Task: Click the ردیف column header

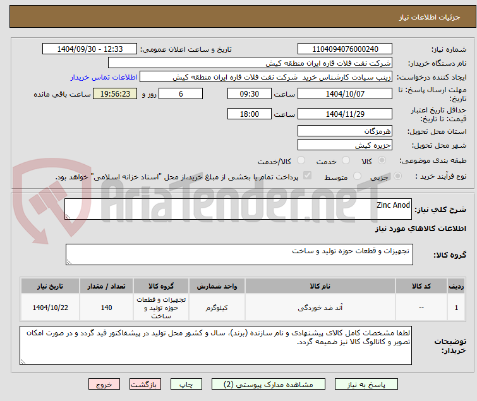Action: click(456, 286)
